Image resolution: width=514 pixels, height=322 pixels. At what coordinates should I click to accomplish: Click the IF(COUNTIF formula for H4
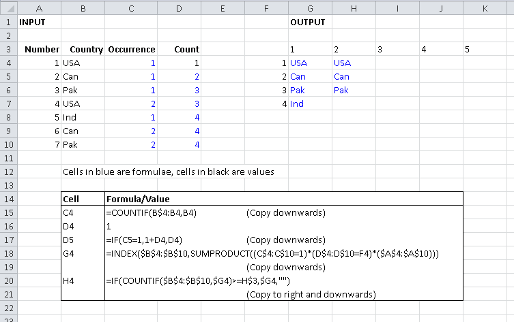198,280
